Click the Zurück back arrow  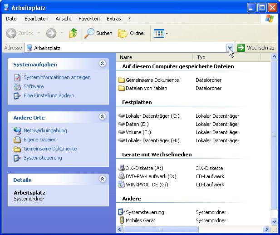11,33
